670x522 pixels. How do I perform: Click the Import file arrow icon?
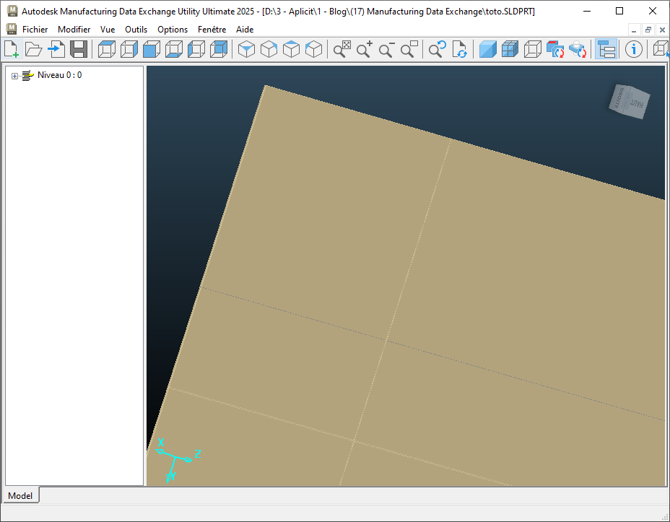56,49
